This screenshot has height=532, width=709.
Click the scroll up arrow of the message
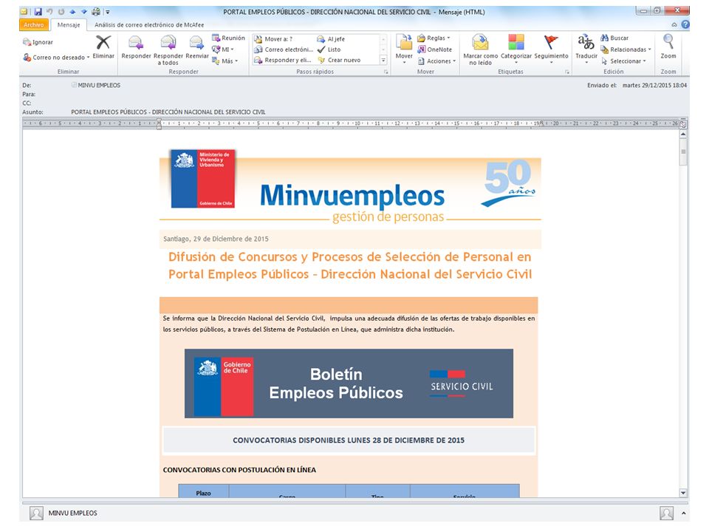[683, 134]
